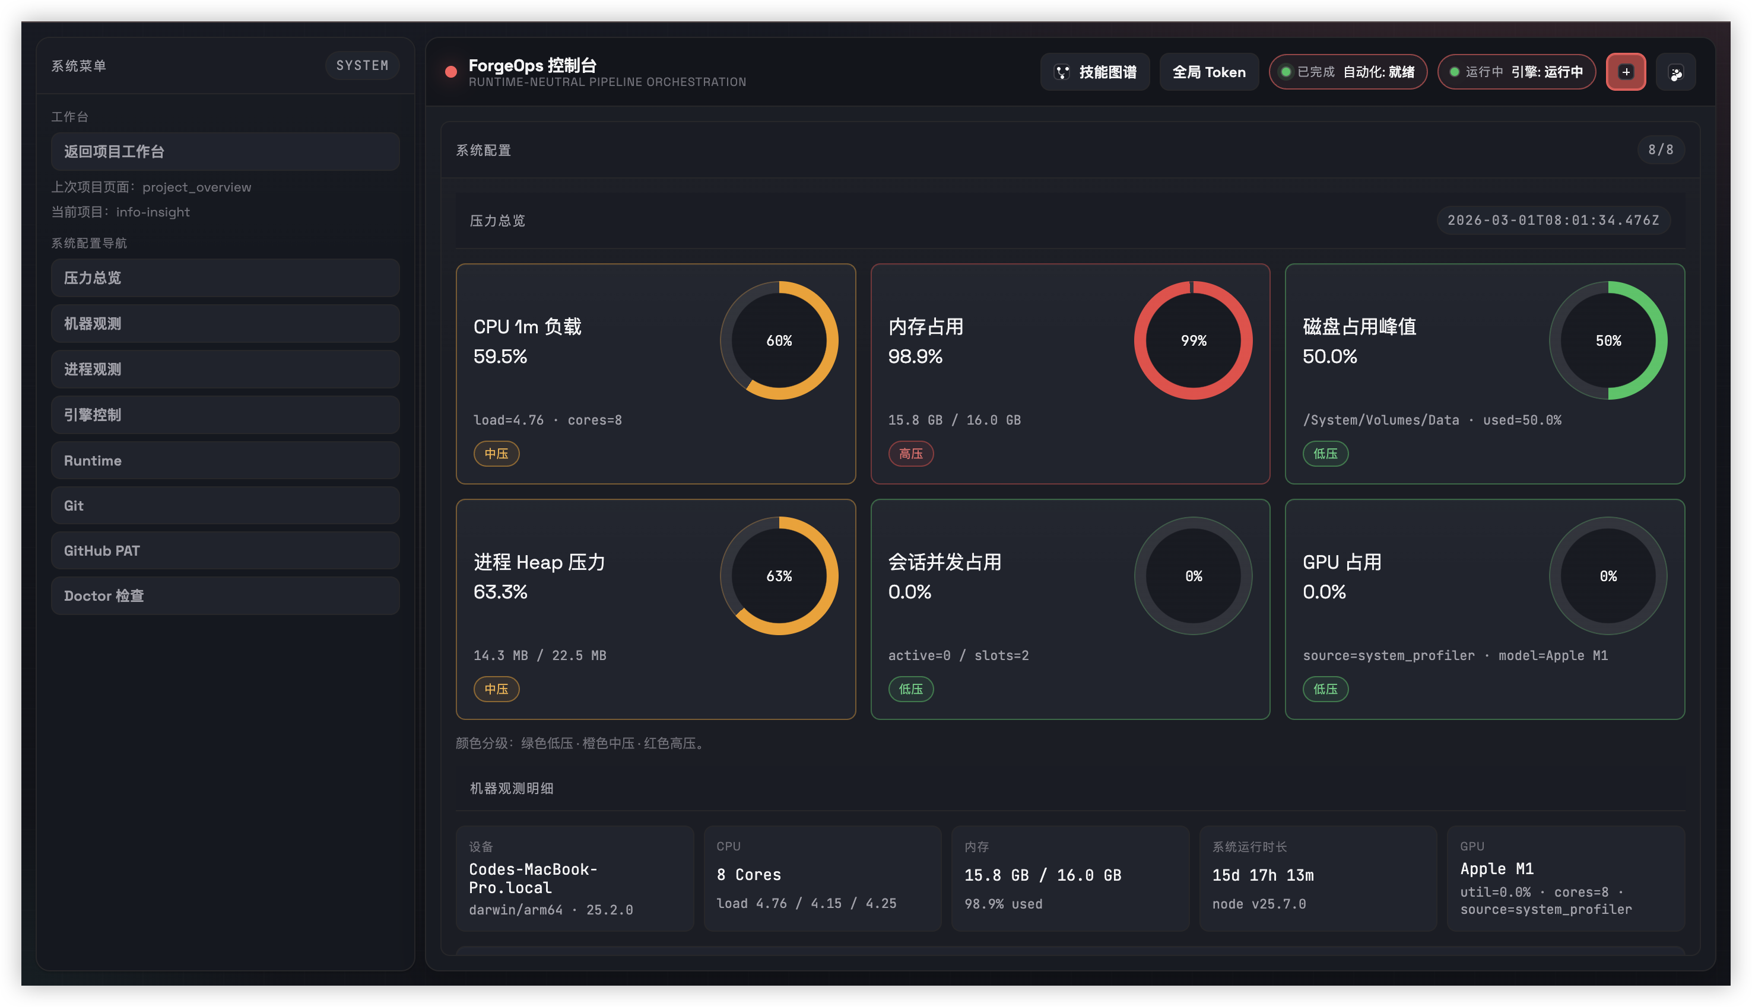The width and height of the screenshot is (1752, 1007).
Task: Toggle the 自动化: 就绪 status pill
Action: point(1347,71)
